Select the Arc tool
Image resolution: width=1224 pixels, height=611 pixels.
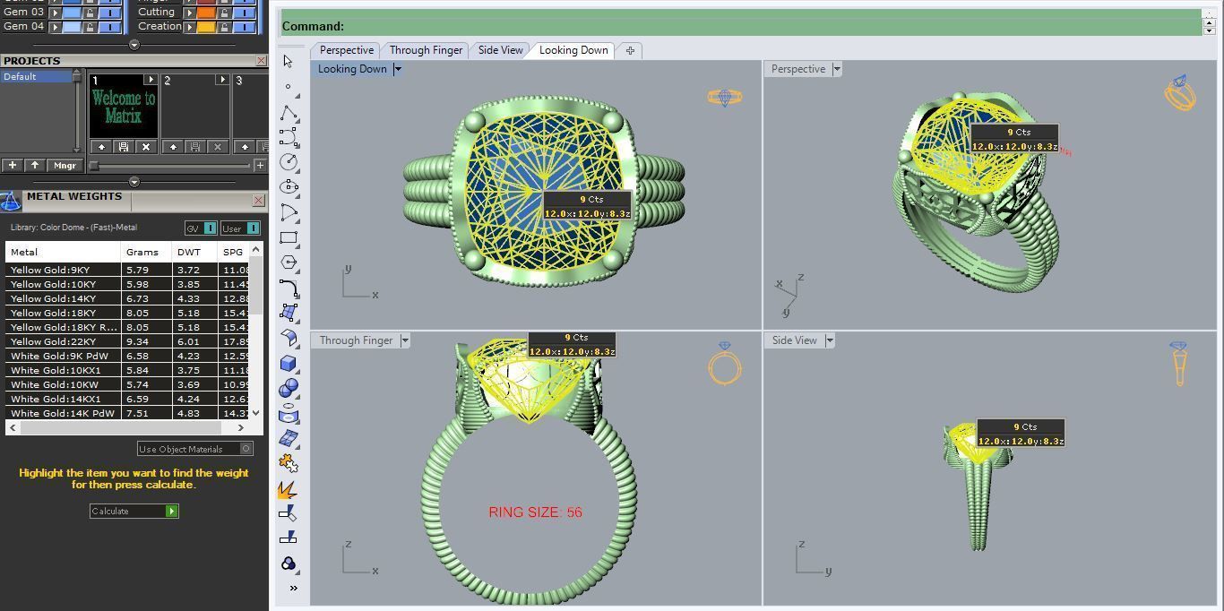pos(288,212)
